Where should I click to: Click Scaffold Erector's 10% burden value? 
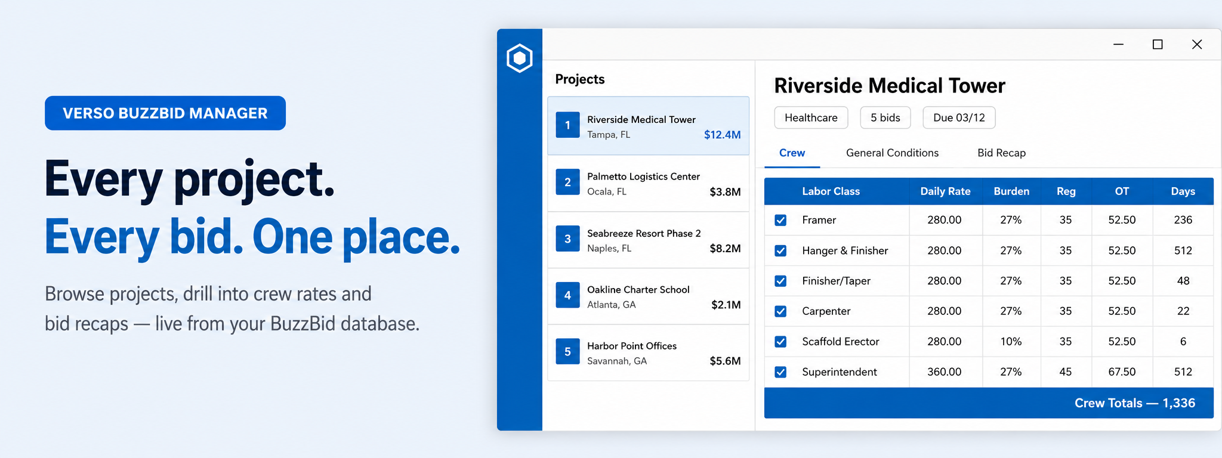[x=1011, y=342]
